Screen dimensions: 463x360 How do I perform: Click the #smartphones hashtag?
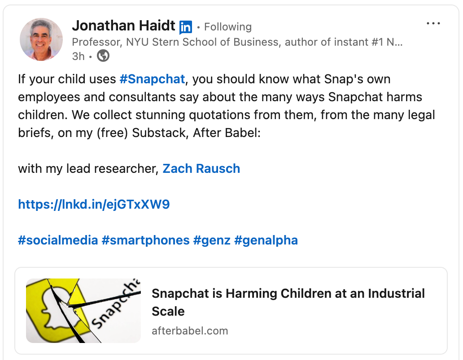tap(145, 240)
